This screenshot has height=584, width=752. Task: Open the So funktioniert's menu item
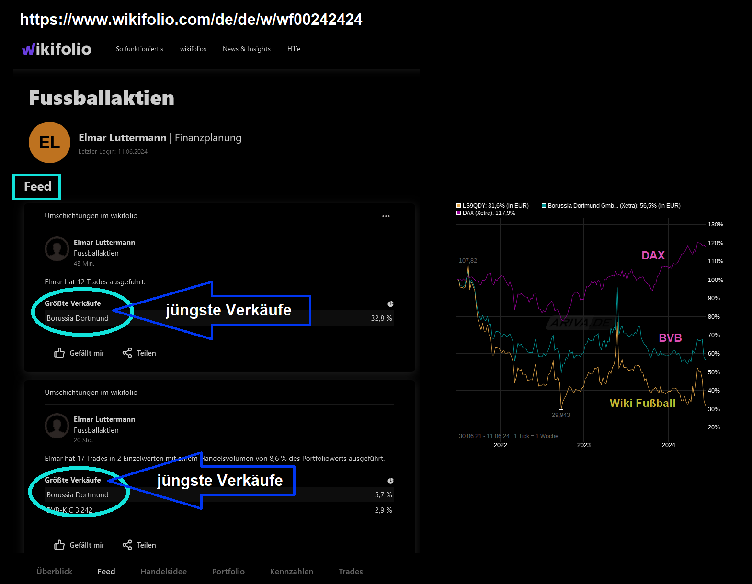click(139, 49)
